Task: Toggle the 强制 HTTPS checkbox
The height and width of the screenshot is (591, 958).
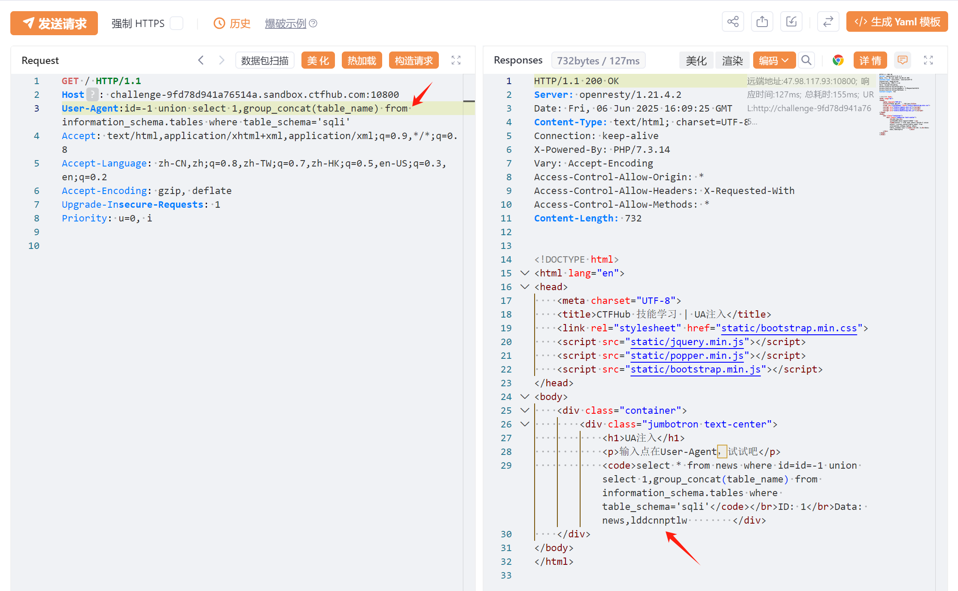Action: click(x=176, y=23)
